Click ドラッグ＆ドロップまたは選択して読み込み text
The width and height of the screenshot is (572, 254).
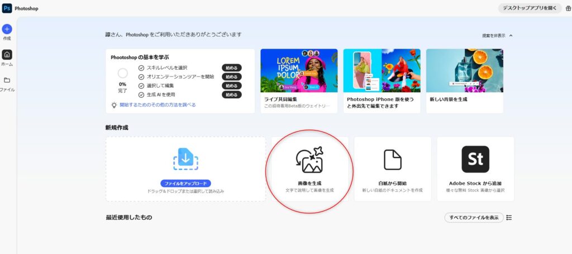point(185,191)
